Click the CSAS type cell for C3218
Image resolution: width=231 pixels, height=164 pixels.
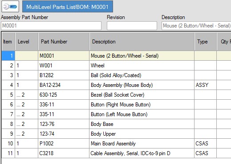coord(205,153)
